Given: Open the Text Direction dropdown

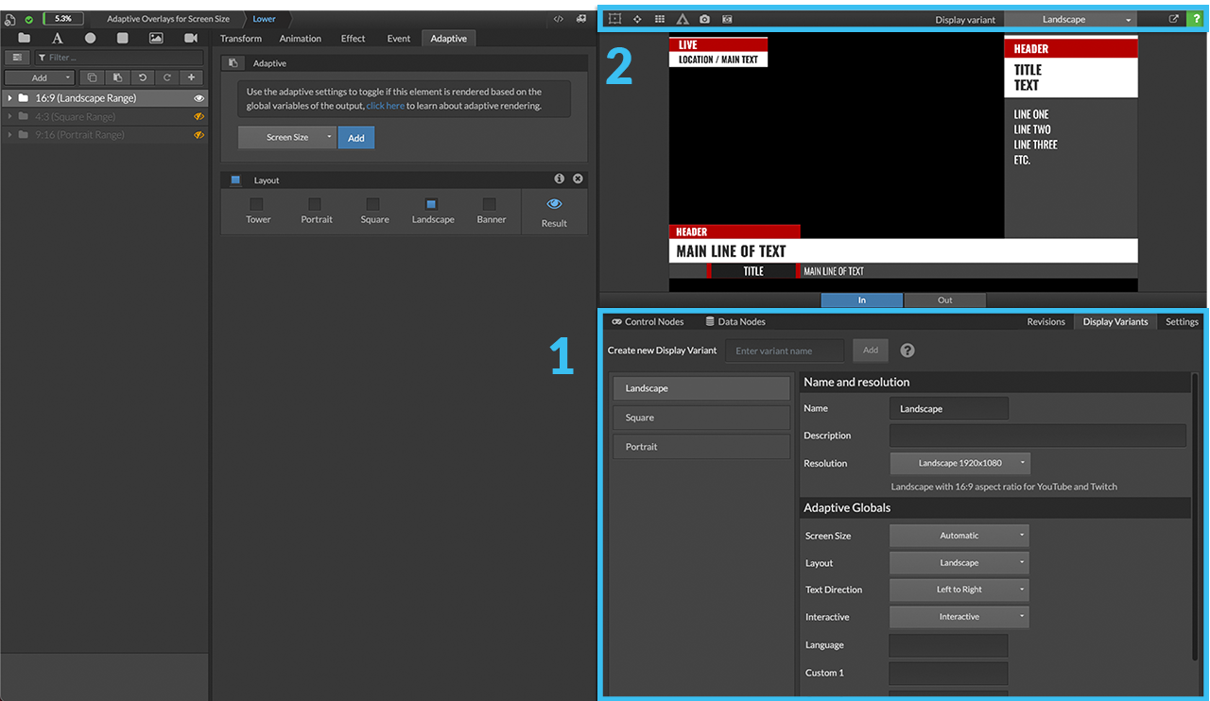Looking at the screenshot, I should click(959, 590).
